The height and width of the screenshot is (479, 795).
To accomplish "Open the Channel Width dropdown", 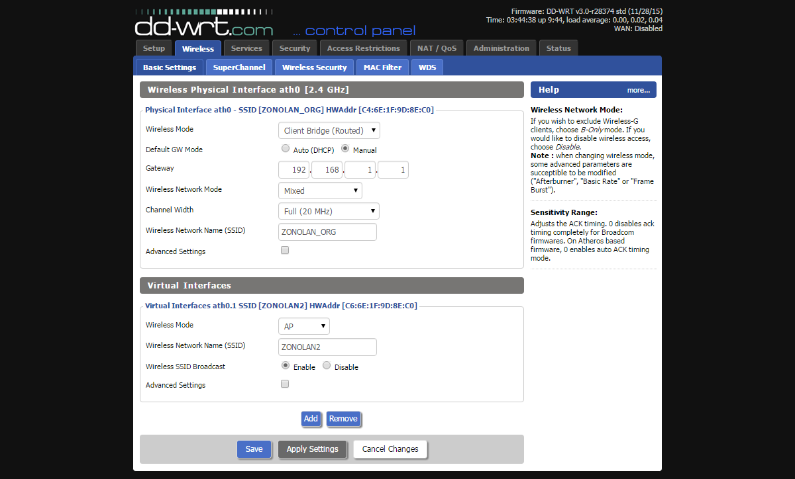I will (329, 211).
